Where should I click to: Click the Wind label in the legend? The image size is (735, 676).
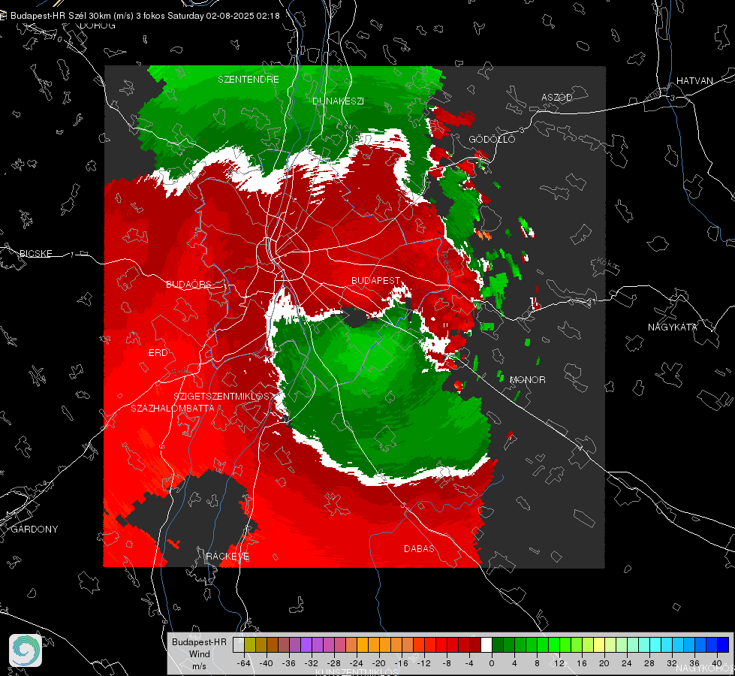click(x=199, y=653)
